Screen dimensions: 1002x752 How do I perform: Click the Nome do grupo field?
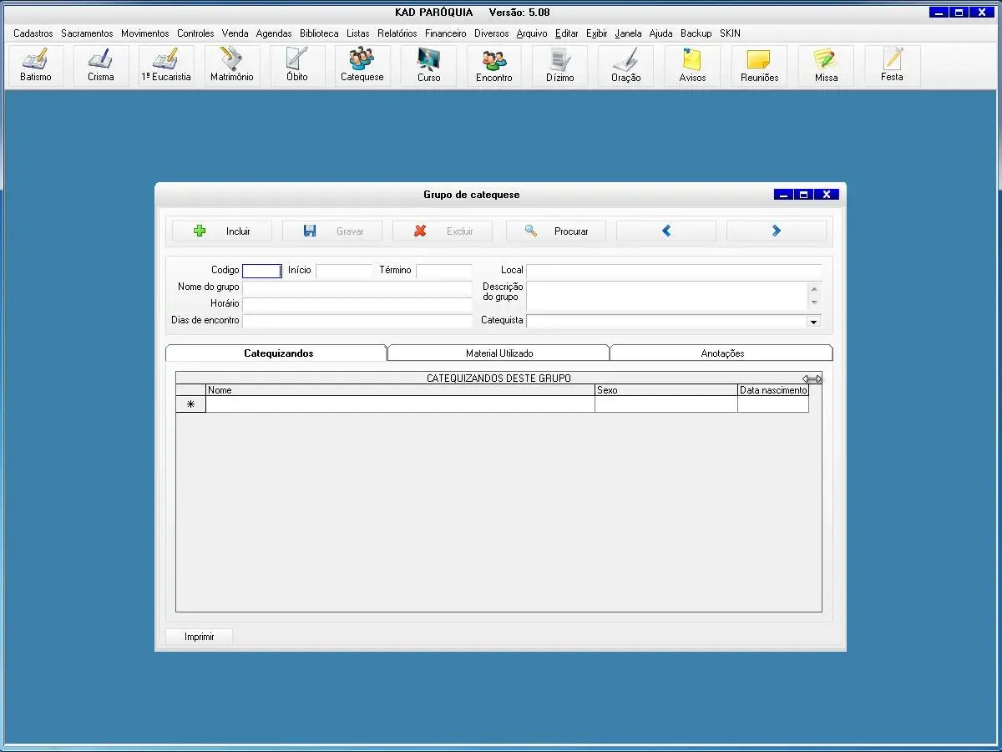(357, 287)
